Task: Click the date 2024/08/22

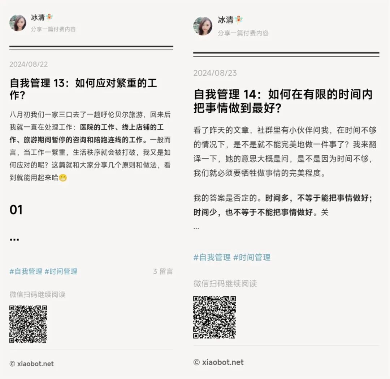Action: click(x=29, y=64)
